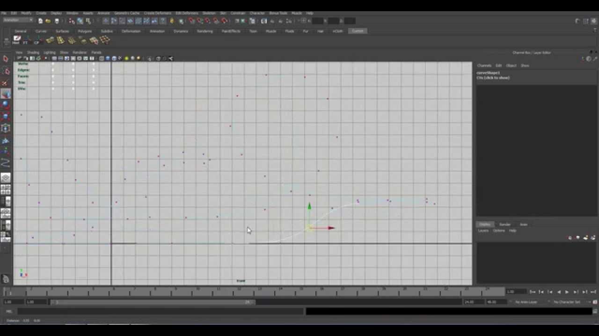
Task: Switch to four view layout
Action: [6, 189]
